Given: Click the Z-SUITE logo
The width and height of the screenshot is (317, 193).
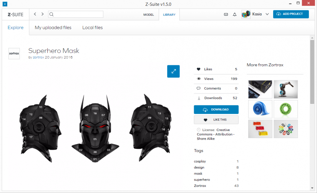Looking at the screenshot, I should (x=16, y=15).
